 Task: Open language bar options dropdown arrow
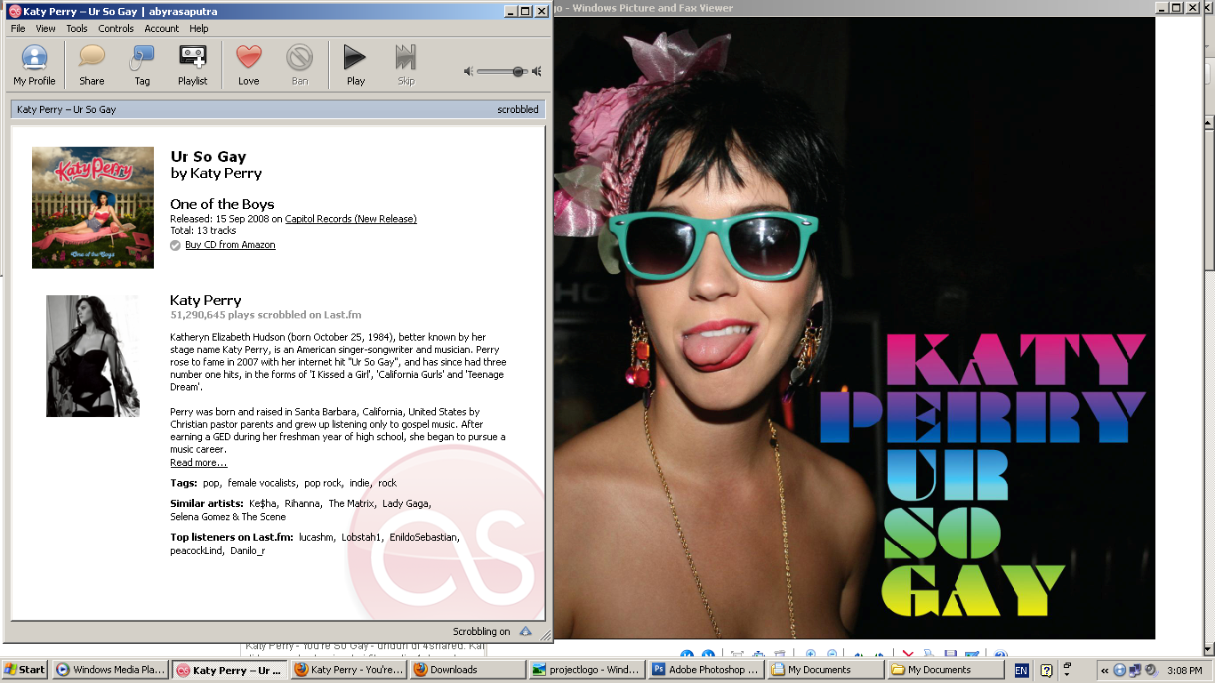point(1066,674)
